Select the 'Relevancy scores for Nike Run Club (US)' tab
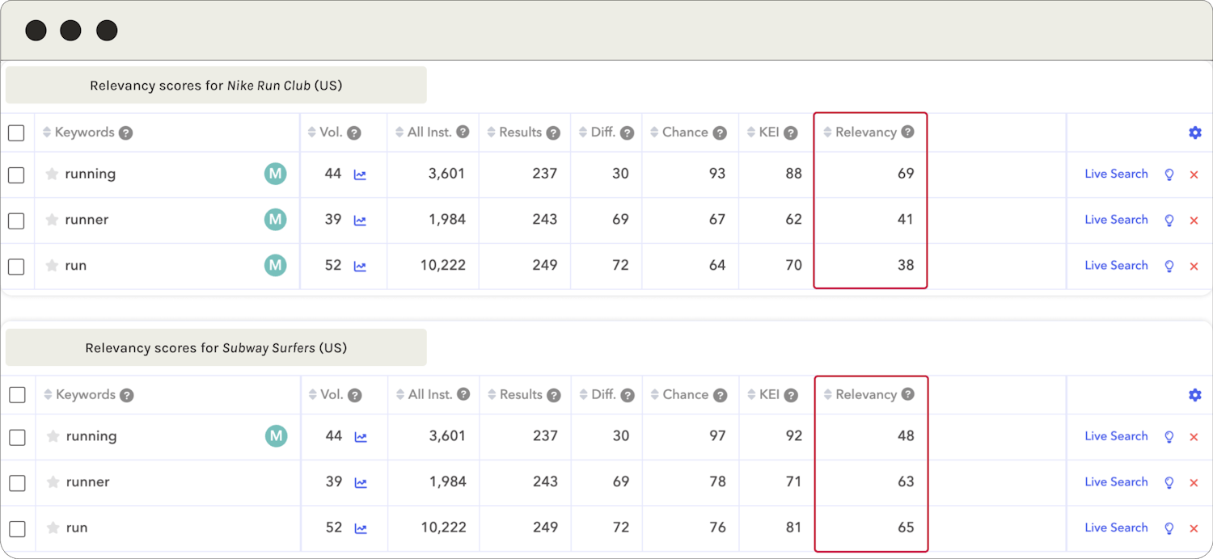This screenshot has height=559, width=1213. pos(216,86)
